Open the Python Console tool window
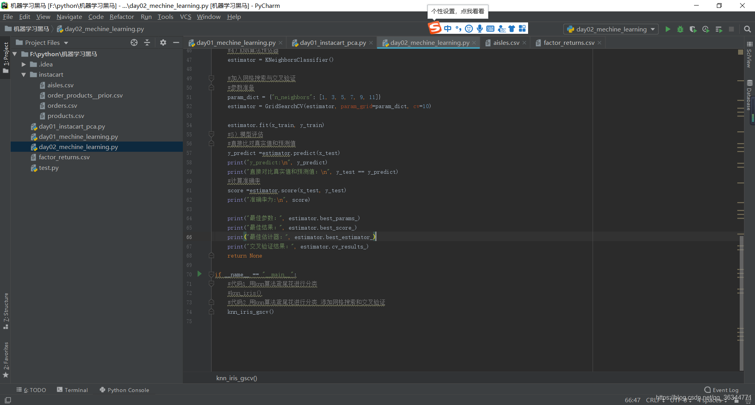The height and width of the screenshot is (405, 755). tap(124, 390)
